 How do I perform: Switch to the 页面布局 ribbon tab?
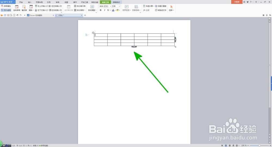(x=39, y=2)
